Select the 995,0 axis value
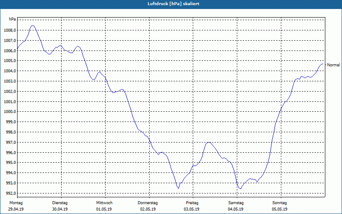342x214 pixels. pyautogui.click(x=11, y=163)
